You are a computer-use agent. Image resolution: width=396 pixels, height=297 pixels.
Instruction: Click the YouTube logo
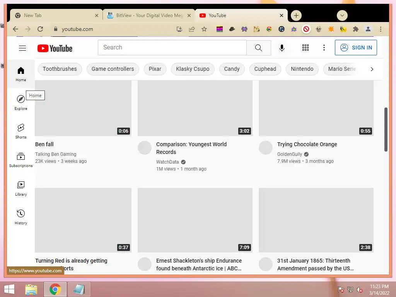(x=55, y=48)
